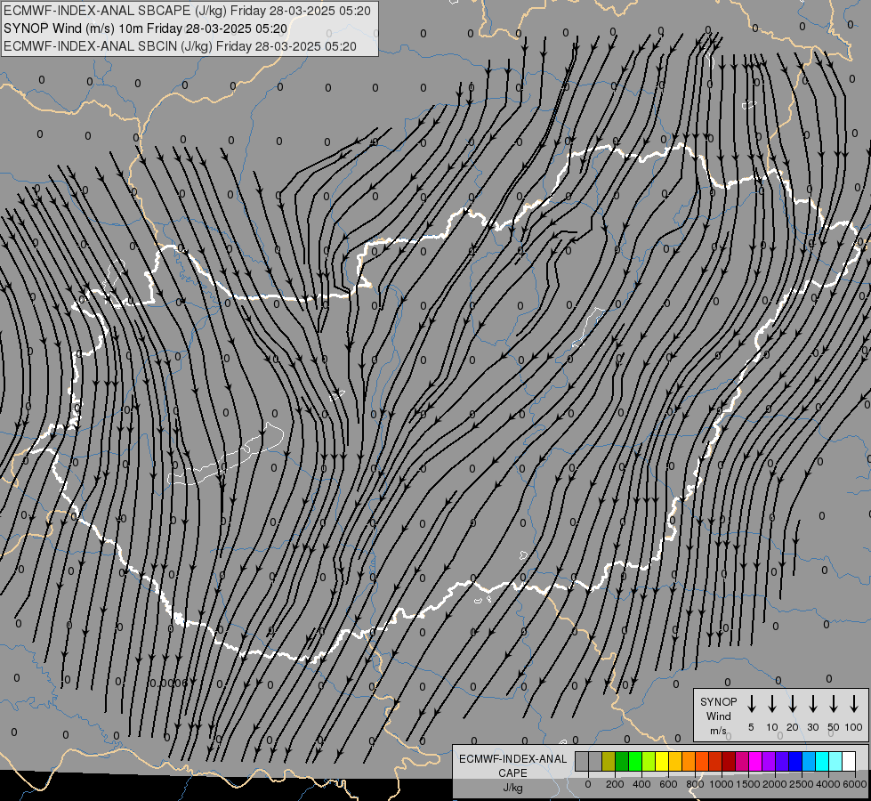The image size is (871, 801).
Task: Click the 'm/s' unit in the wind legend
Action: [x=718, y=731]
